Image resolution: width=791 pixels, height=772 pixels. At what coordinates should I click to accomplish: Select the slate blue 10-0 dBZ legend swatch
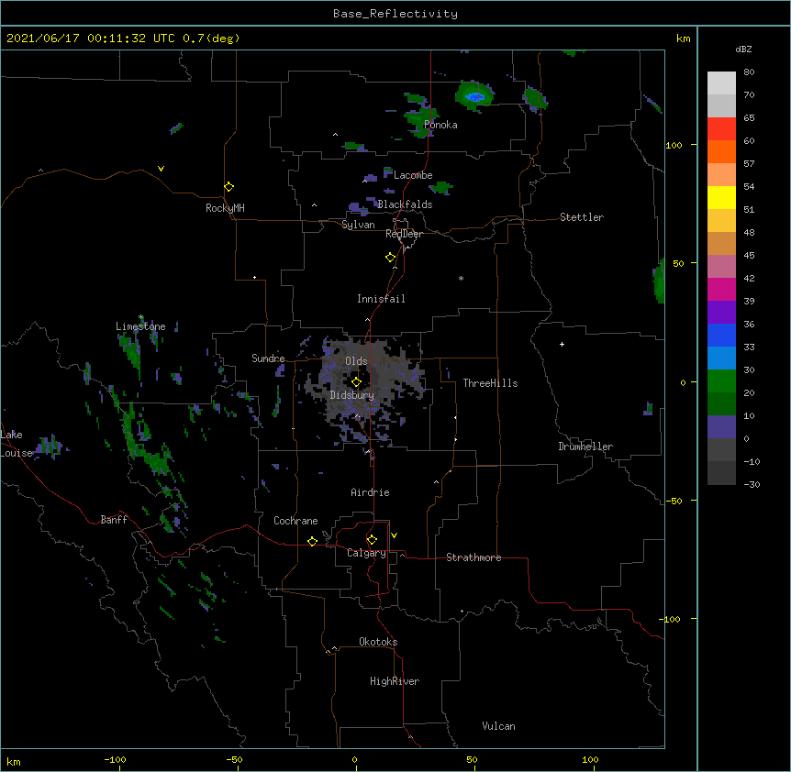click(721, 427)
